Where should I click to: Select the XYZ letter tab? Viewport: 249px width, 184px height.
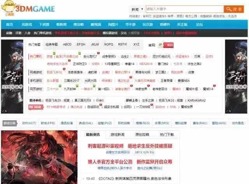[136, 44]
